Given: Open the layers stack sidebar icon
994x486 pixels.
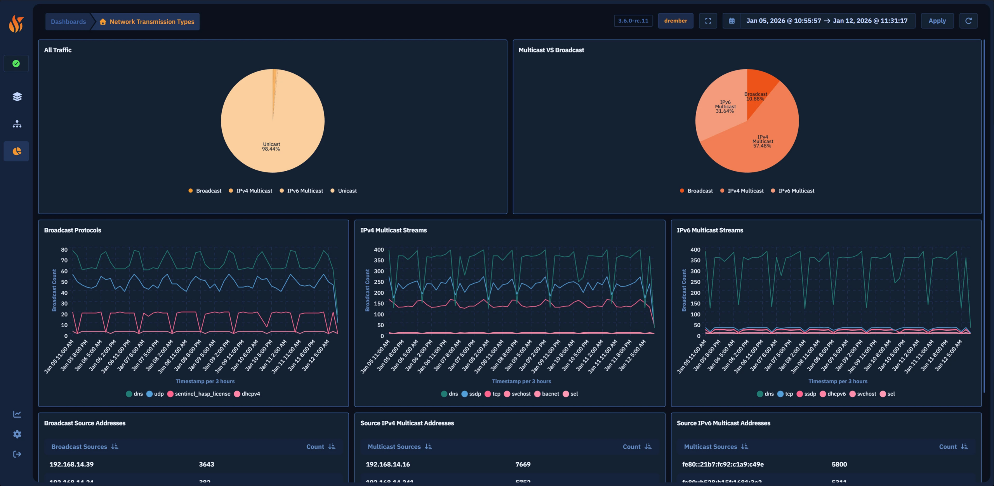Looking at the screenshot, I should click(17, 97).
